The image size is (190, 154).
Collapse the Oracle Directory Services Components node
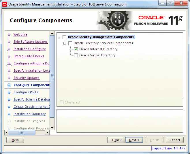point(65,43)
